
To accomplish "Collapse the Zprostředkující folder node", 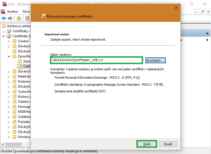I will click(9, 56).
